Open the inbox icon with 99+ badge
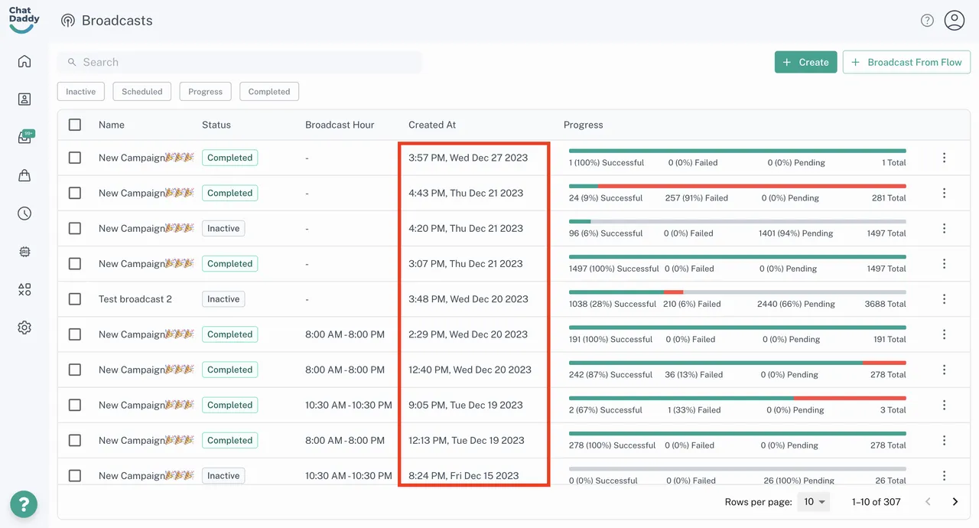This screenshot has width=979, height=528. 24,138
